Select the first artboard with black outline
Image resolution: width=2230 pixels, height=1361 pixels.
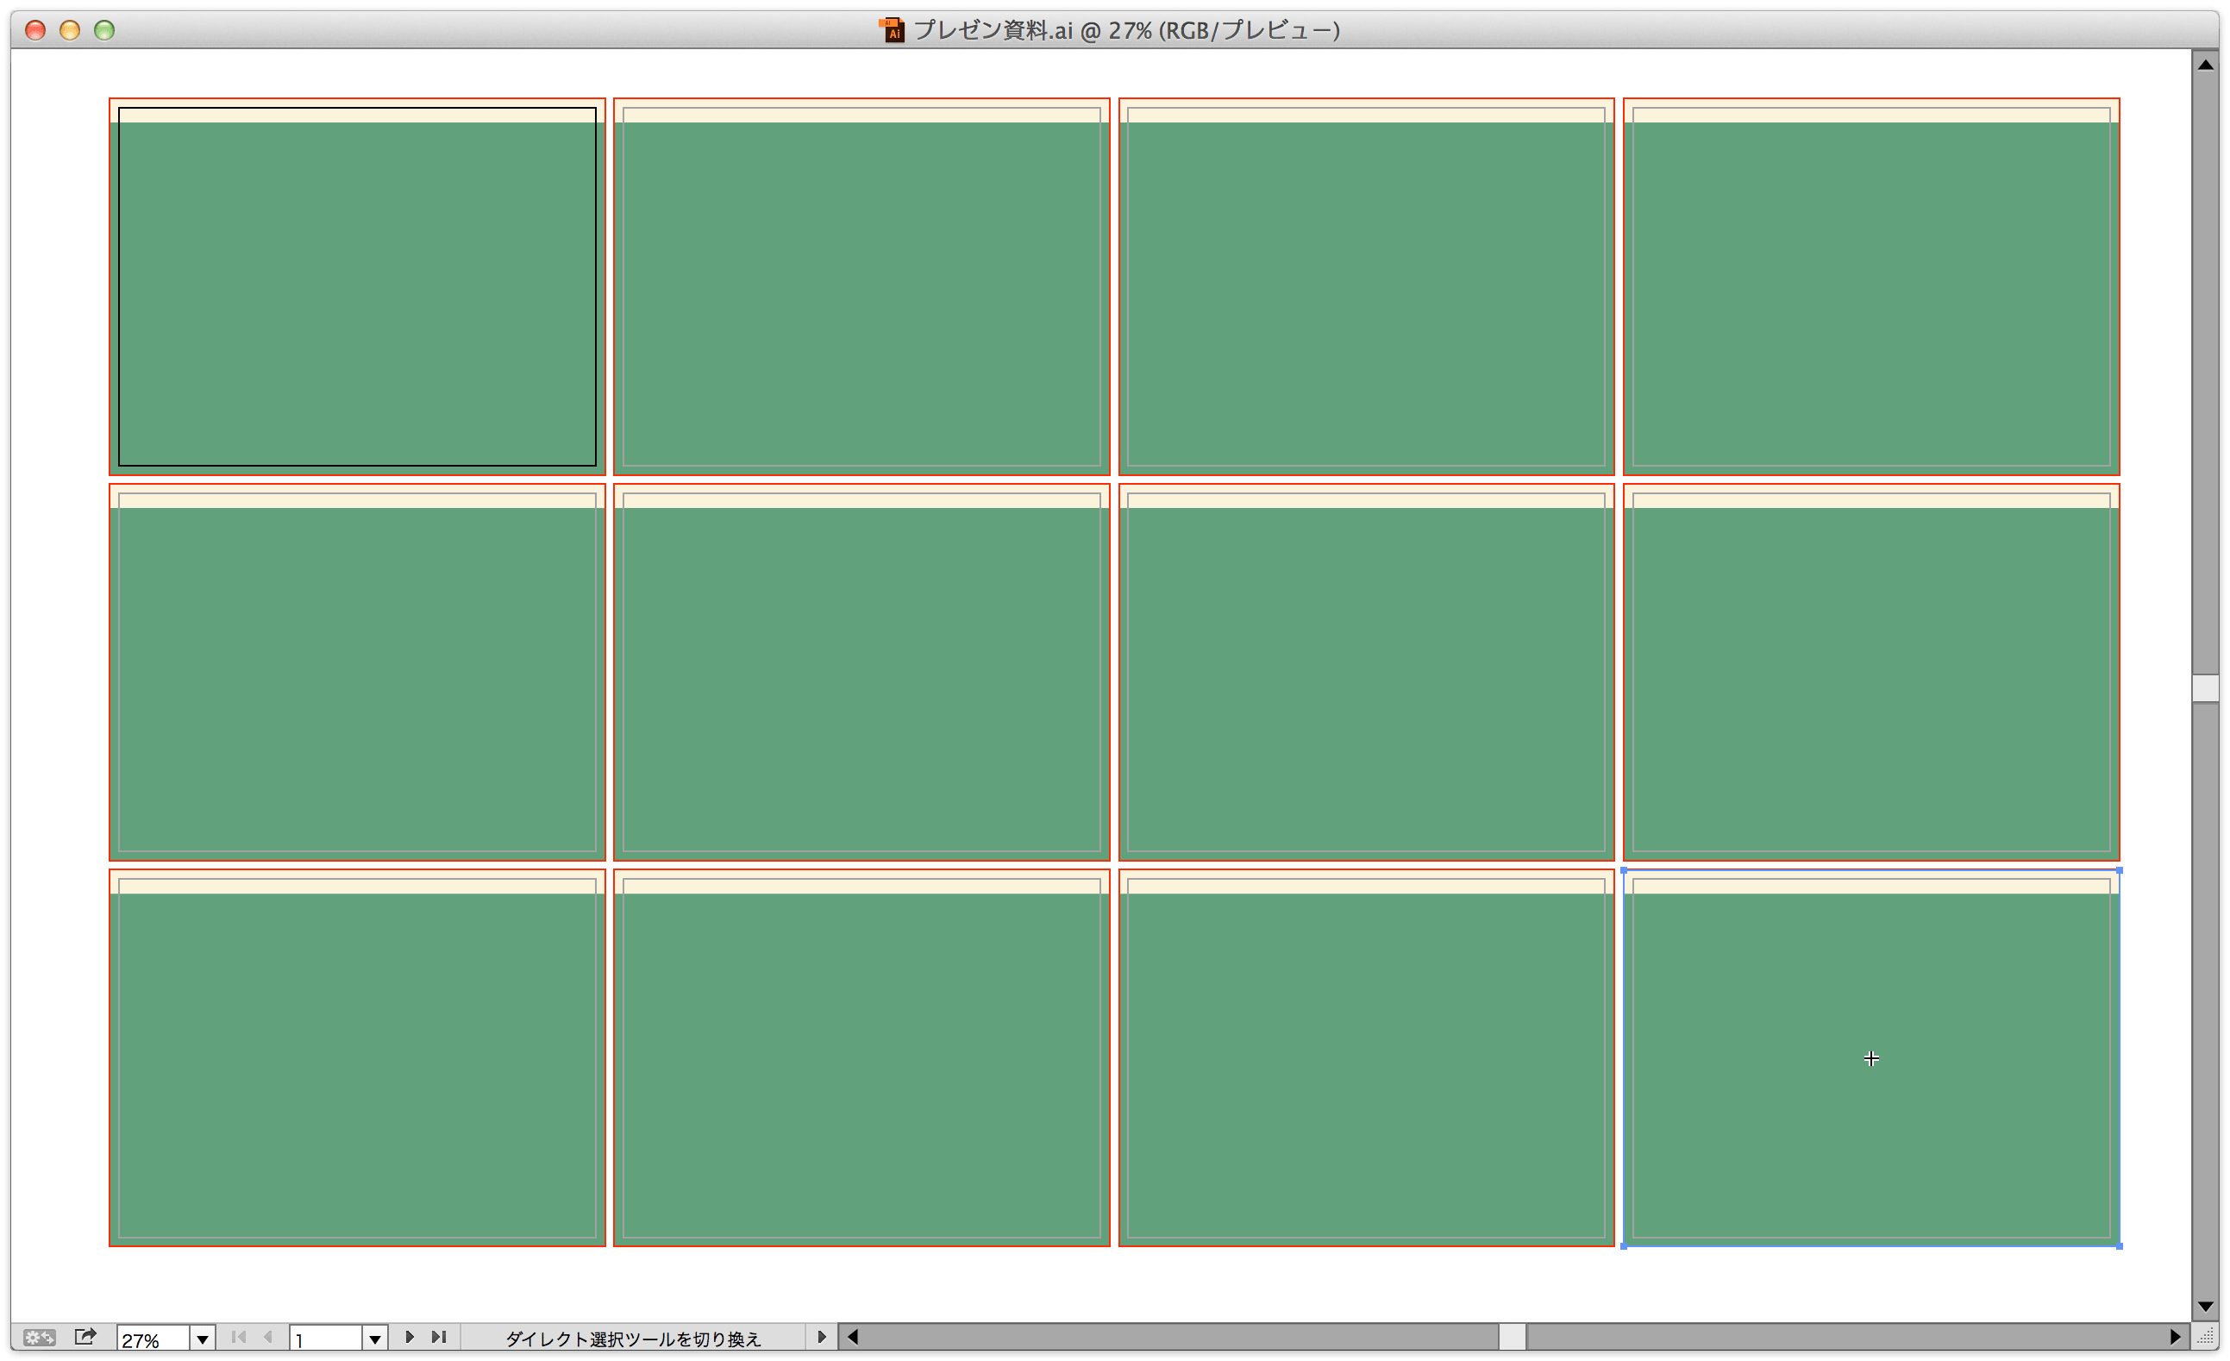click(357, 287)
